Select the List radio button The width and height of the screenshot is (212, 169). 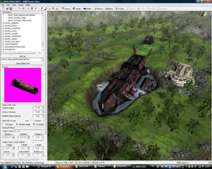pos(31,121)
